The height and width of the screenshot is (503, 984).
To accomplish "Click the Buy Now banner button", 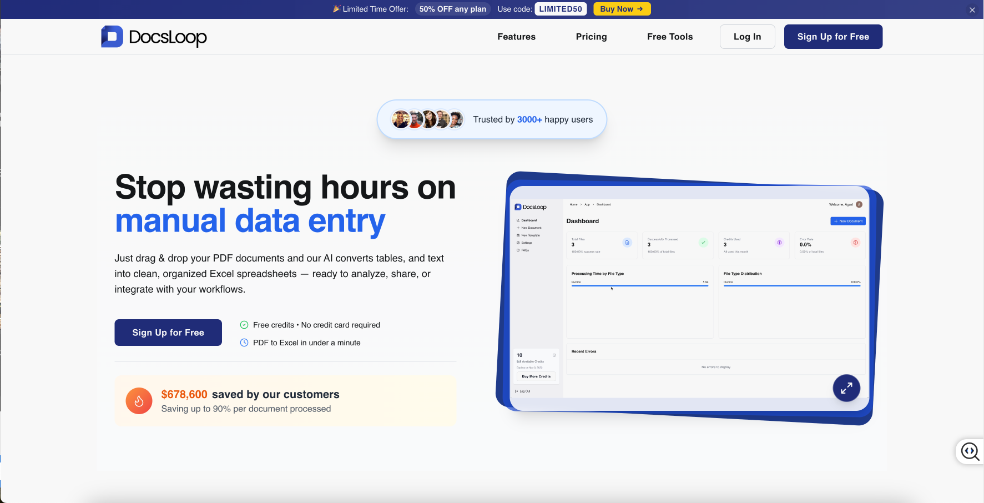I will point(622,9).
